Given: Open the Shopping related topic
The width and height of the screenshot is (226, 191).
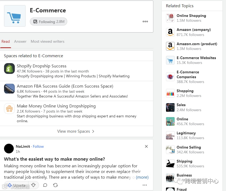Looking at the screenshot, I should pos(185,91).
